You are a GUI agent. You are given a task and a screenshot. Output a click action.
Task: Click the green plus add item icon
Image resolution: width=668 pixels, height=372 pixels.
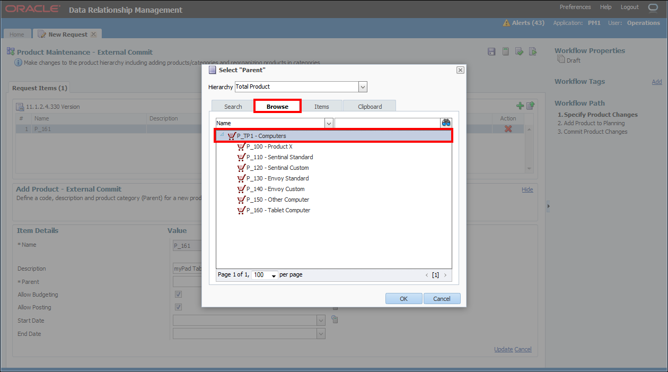pyautogui.click(x=520, y=106)
